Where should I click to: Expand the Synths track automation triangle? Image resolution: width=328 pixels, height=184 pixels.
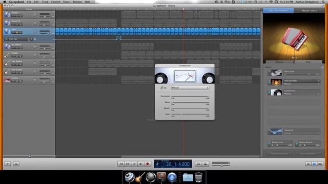(x=53, y=82)
